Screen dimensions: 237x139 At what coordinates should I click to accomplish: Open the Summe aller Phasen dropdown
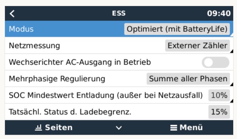coord(188,79)
